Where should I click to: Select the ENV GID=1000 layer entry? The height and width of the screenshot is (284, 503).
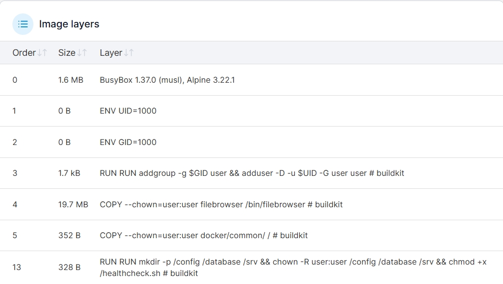[x=128, y=142]
